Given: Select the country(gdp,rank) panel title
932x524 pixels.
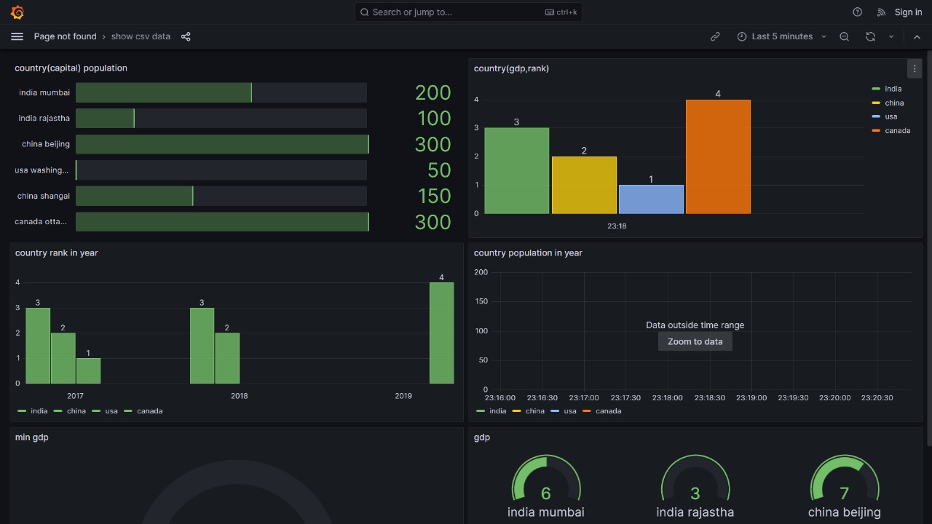Looking at the screenshot, I should click(x=511, y=68).
